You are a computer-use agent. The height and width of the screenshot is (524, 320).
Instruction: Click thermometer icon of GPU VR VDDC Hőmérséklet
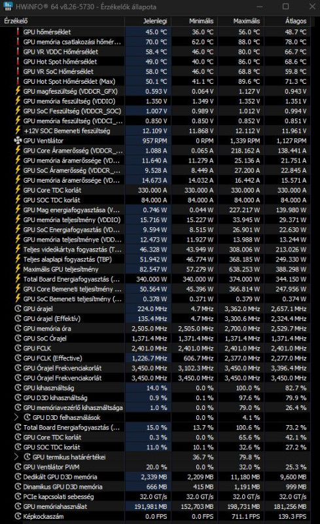pyautogui.click(x=18, y=52)
